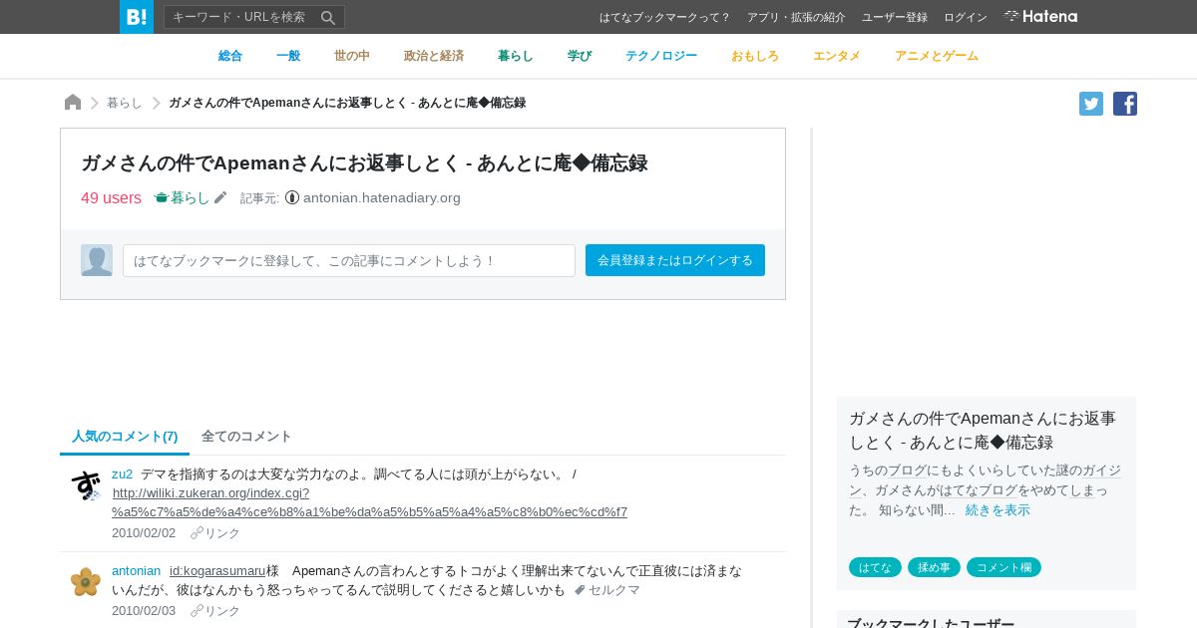Click the 2010/02/02 timestamp

coord(144,533)
